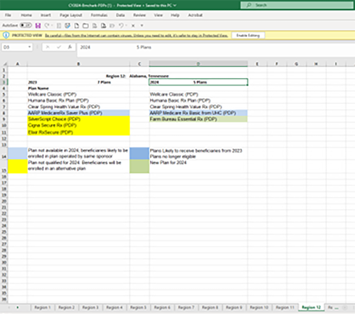Click the light blue legend cell in column A
The height and width of the screenshot is (314, 355).
click(x=17, y=153)
